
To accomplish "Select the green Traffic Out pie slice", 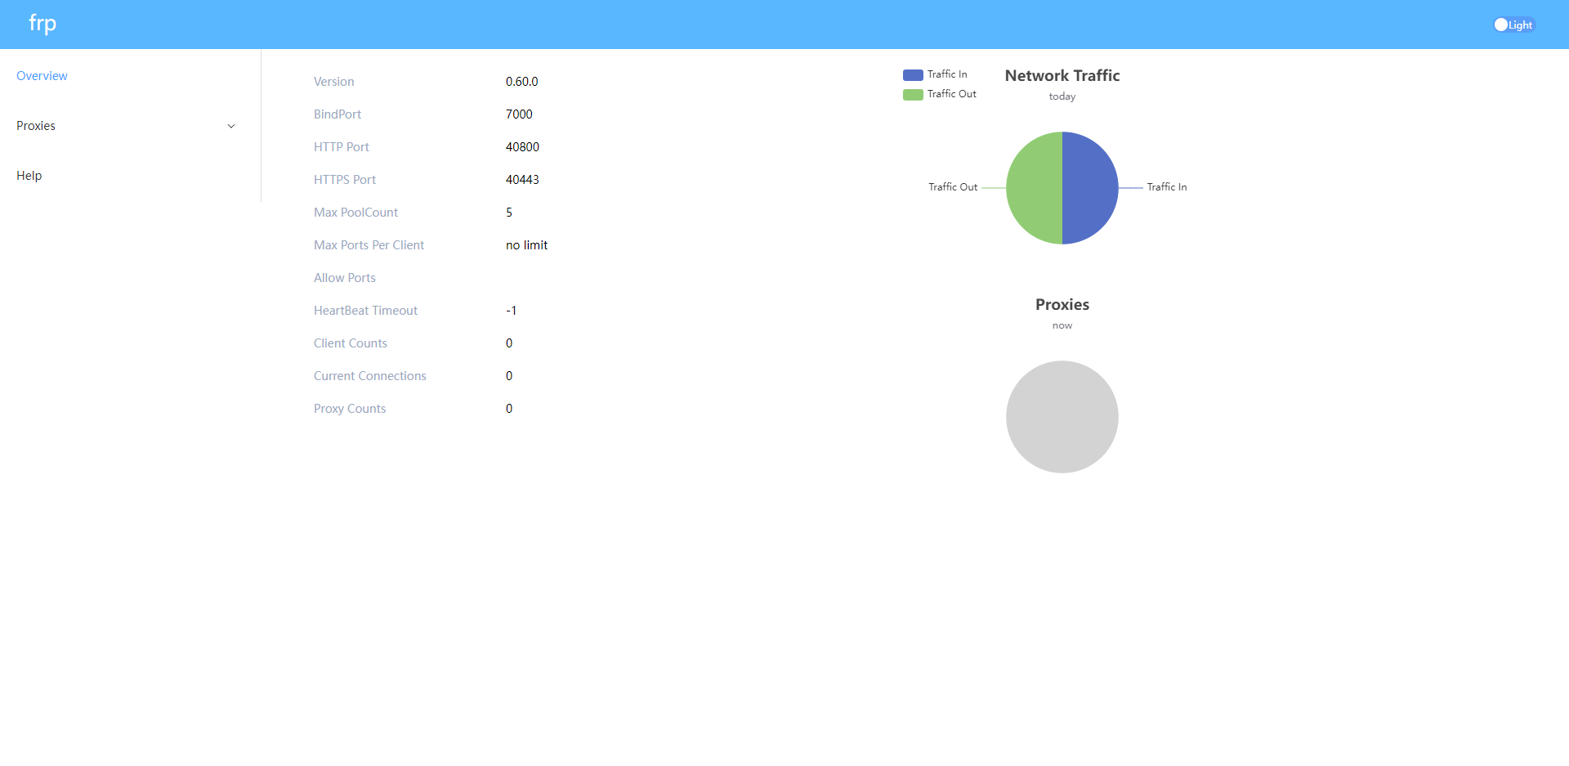I will coord(1034,188).
